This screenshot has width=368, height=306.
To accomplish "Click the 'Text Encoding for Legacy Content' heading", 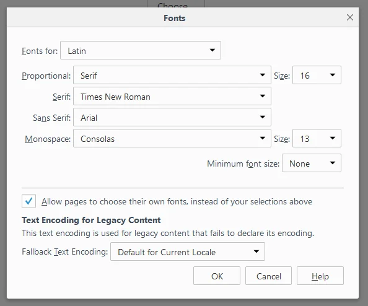I will 91,220.
